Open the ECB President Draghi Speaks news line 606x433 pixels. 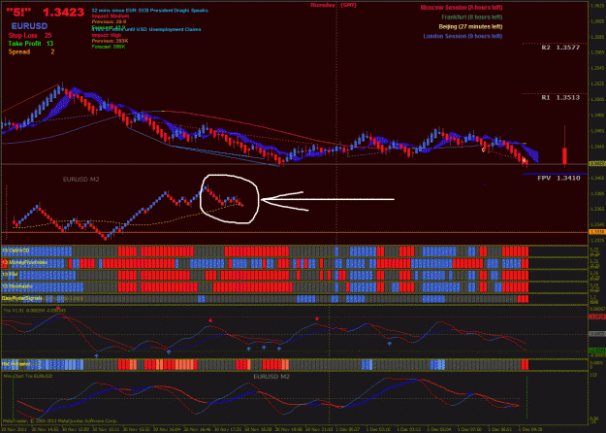point(150,11)
